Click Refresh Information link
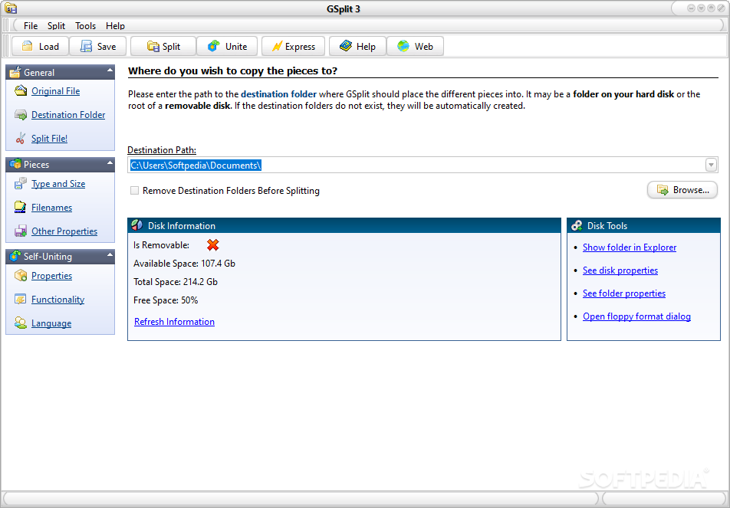730x508 pixels. click(x=174, y=322)
